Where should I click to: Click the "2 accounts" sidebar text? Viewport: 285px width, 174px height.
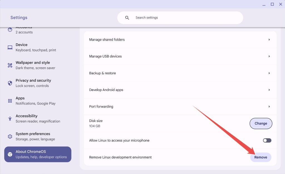pyautogui.click(x=24, y=32)
